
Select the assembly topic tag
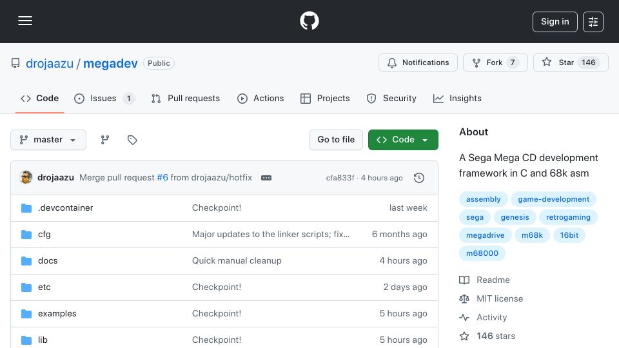(x=483, y=199)
